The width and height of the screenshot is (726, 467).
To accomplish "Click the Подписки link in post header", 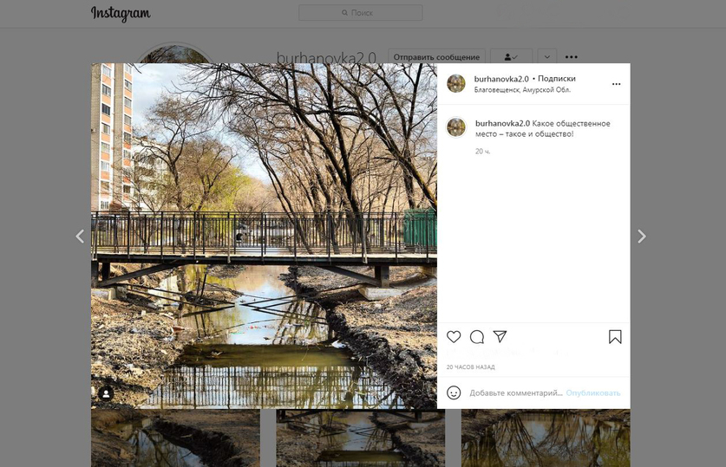I will click(x=557, y=79).
